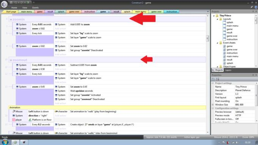Expand the Window Size property

[213, 105]
